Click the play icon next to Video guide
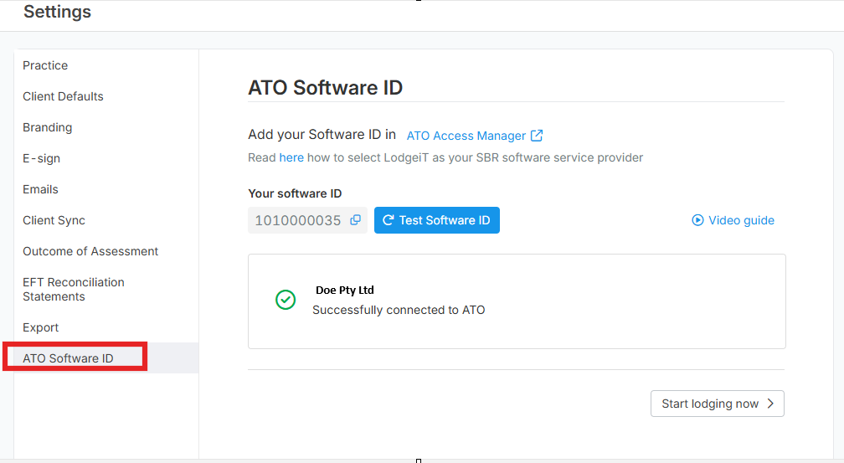 click(697, 220)
